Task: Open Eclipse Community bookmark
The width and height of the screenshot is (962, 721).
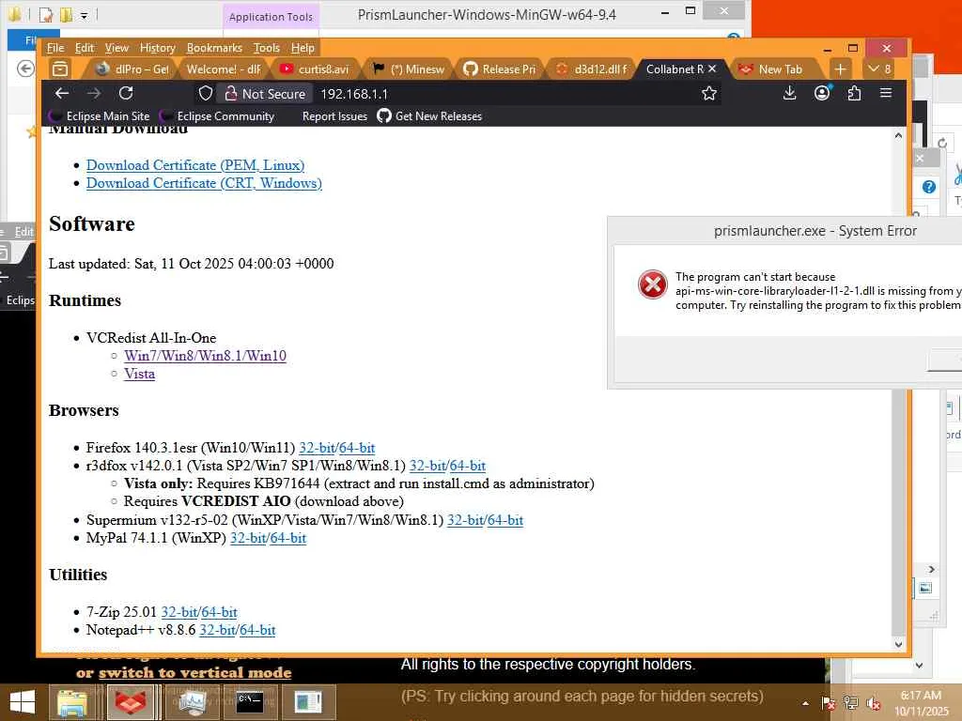Action: pos(217,115)
